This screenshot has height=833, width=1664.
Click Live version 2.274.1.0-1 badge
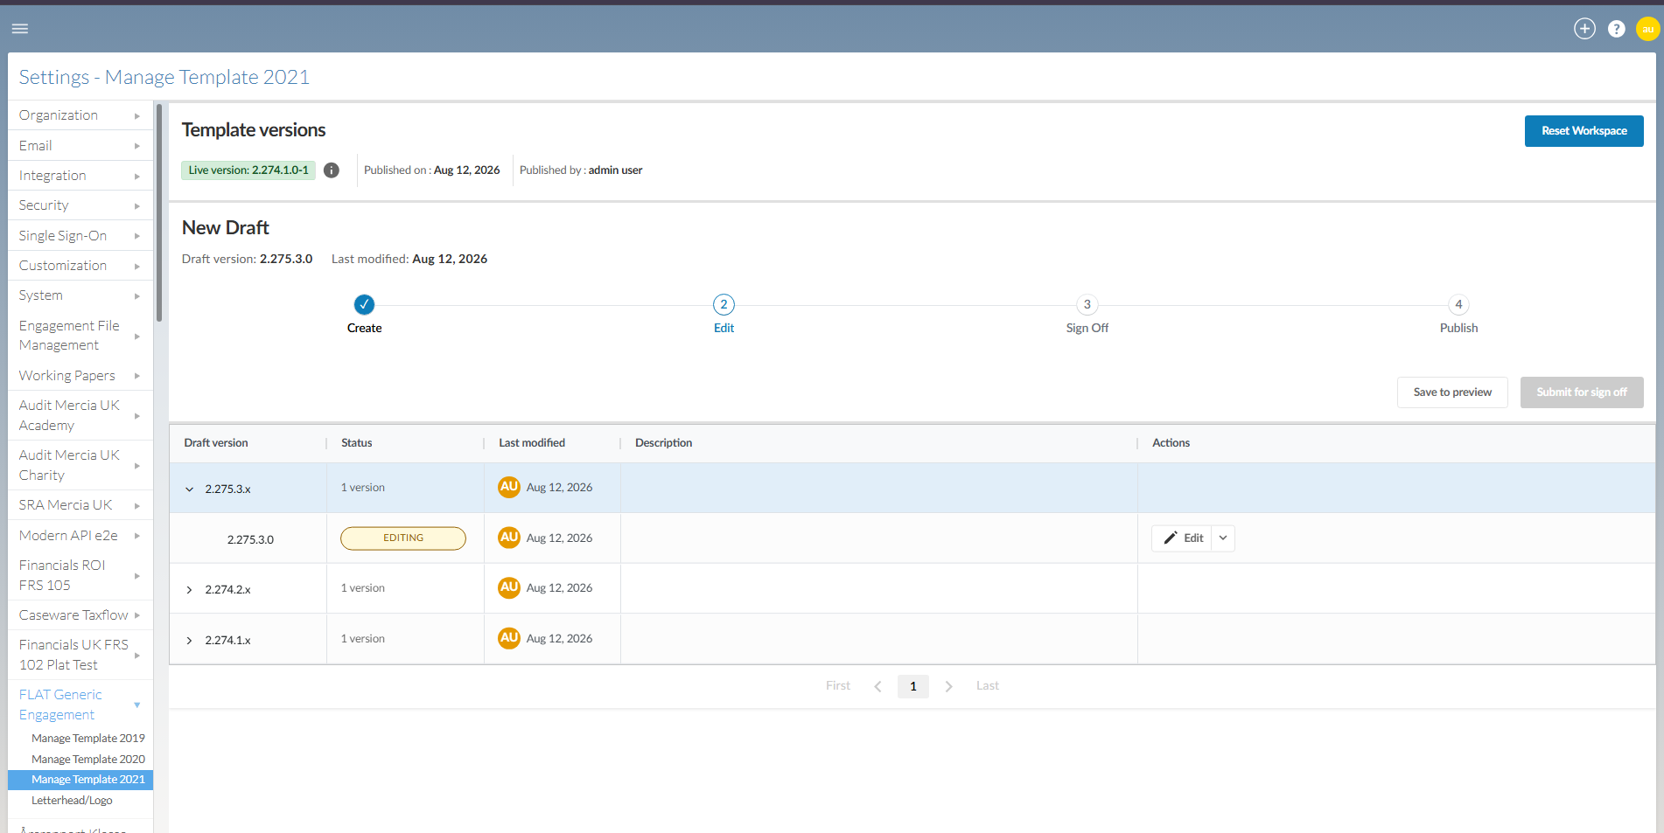click(x=248, y=170)
